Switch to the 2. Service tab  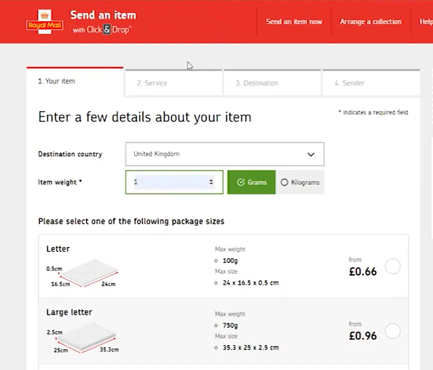pyautogui.click(x=172, y=83)
